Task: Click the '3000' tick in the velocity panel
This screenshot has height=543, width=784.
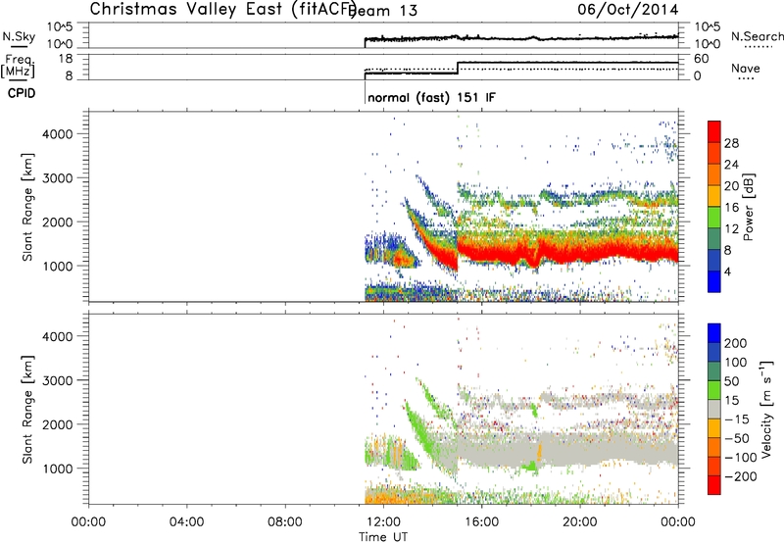Action: coord(58,380)
